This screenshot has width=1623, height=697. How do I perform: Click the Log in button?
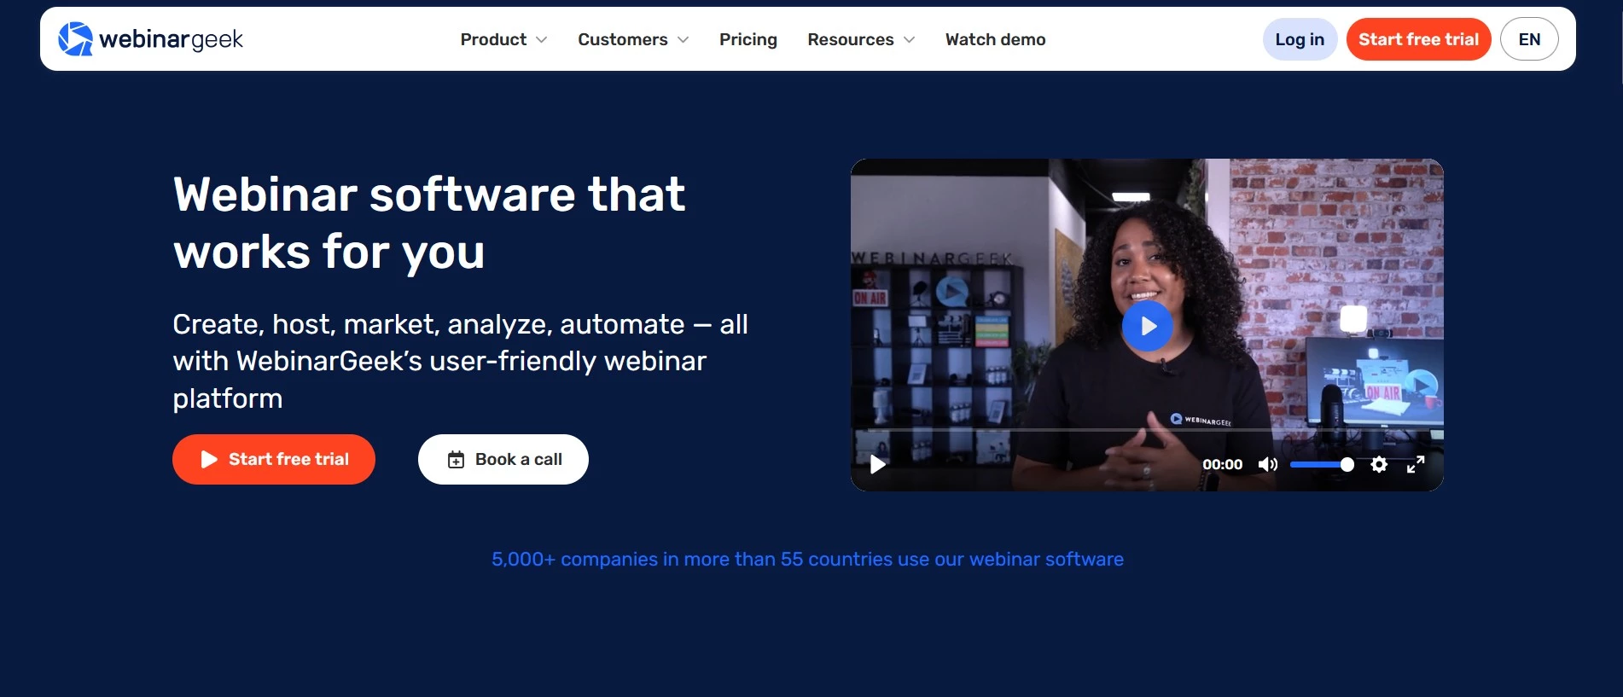click(x=1300, y=39)
